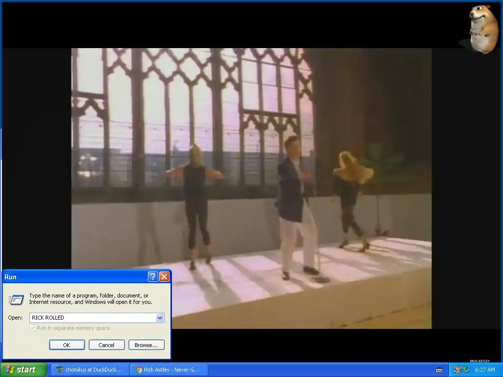Expand the Open combo box dropdown arrow
503x377 pixels.
pos(160,318)
